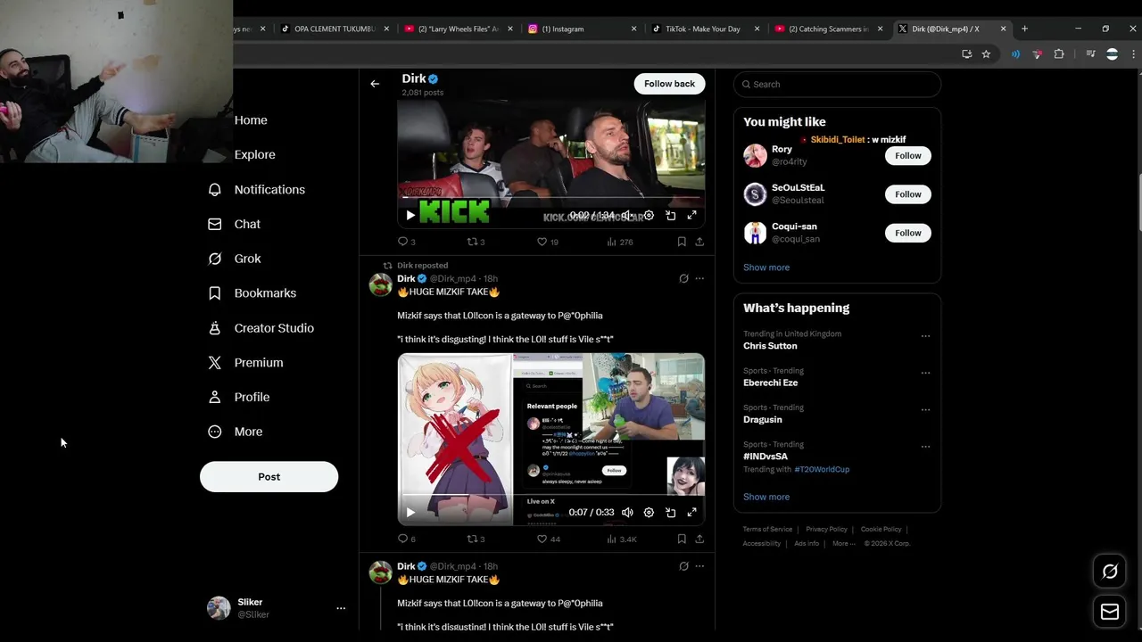Viewport: 1142px width, 642px height.
Task: Switch to Larry Wheels Files YouTube tab
Action: [459, 29]
